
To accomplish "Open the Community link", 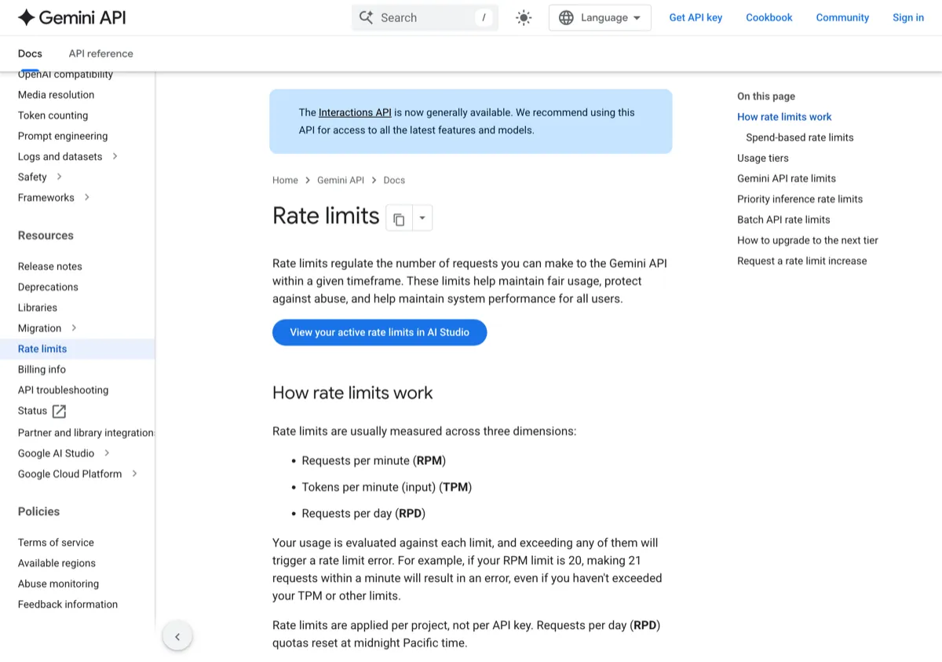I will (x=842, y=17).
